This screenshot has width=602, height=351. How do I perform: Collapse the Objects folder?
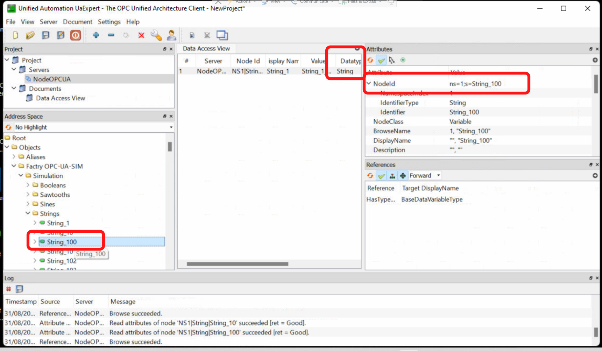[x=7, y=147]
